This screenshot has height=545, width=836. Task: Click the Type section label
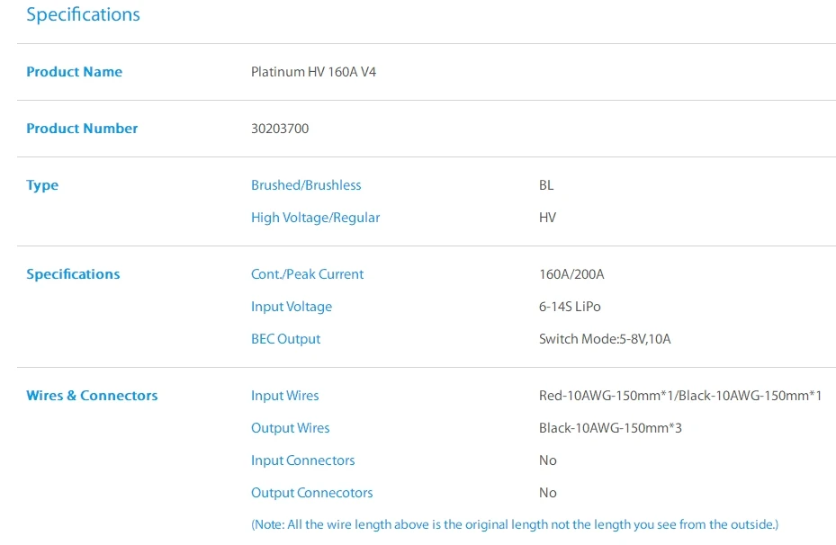tap(42, 185)
